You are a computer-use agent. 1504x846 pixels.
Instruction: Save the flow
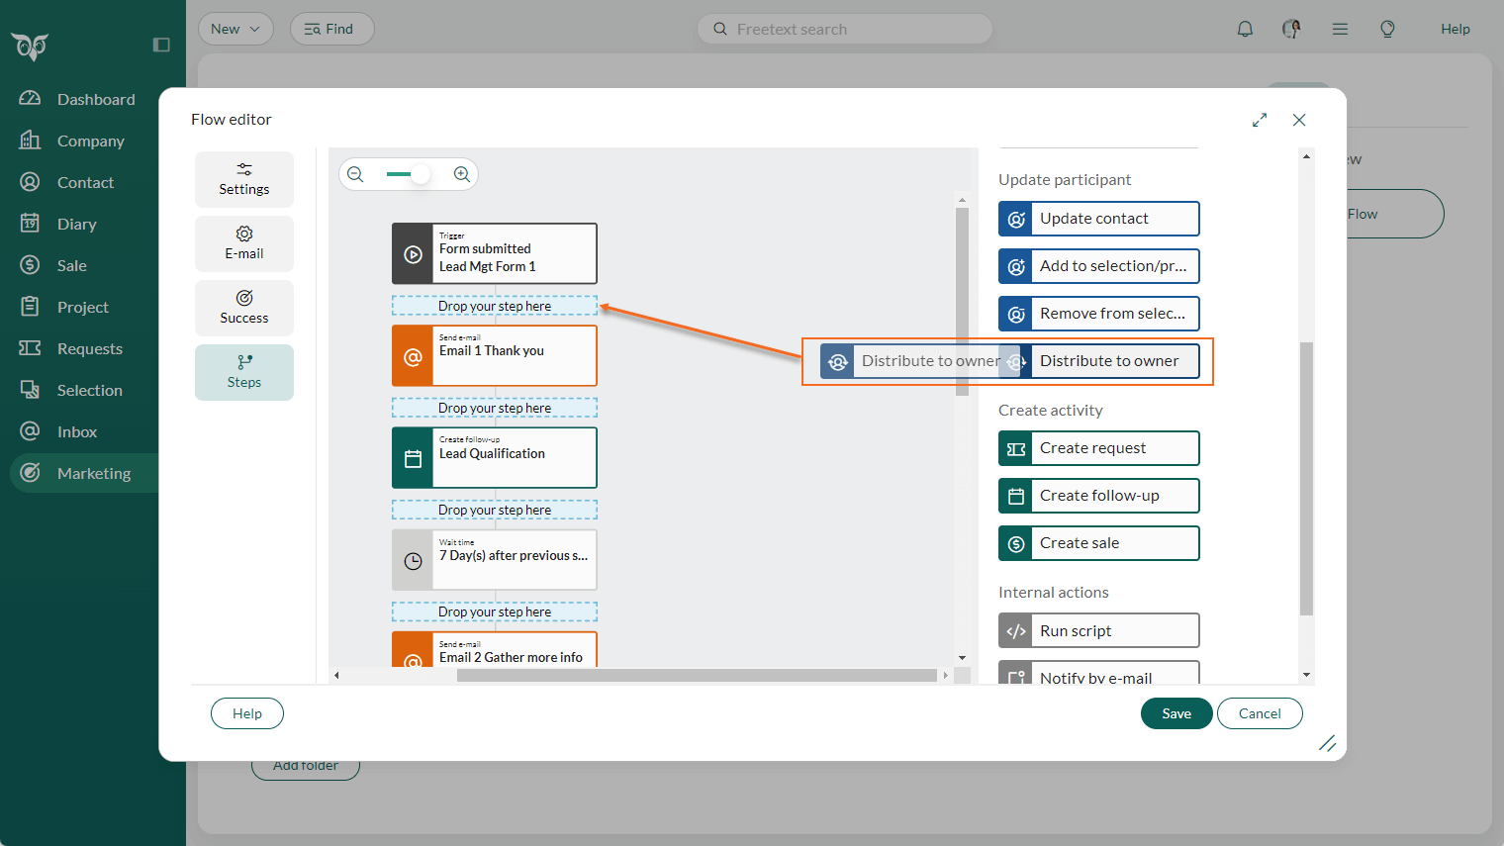(x=1175, y=713)
